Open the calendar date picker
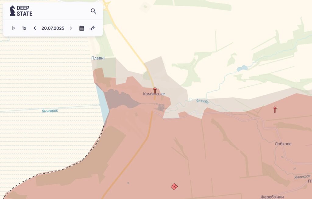Image resolution: width=312 pixels, height=199 pixels. (x=82, y=28)
